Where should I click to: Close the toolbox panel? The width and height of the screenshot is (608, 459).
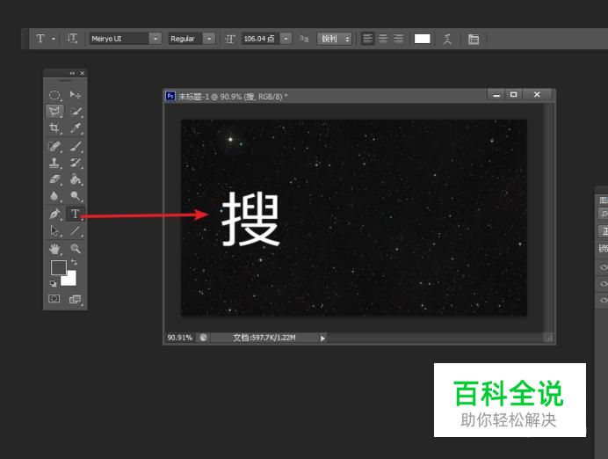point(83,73)
